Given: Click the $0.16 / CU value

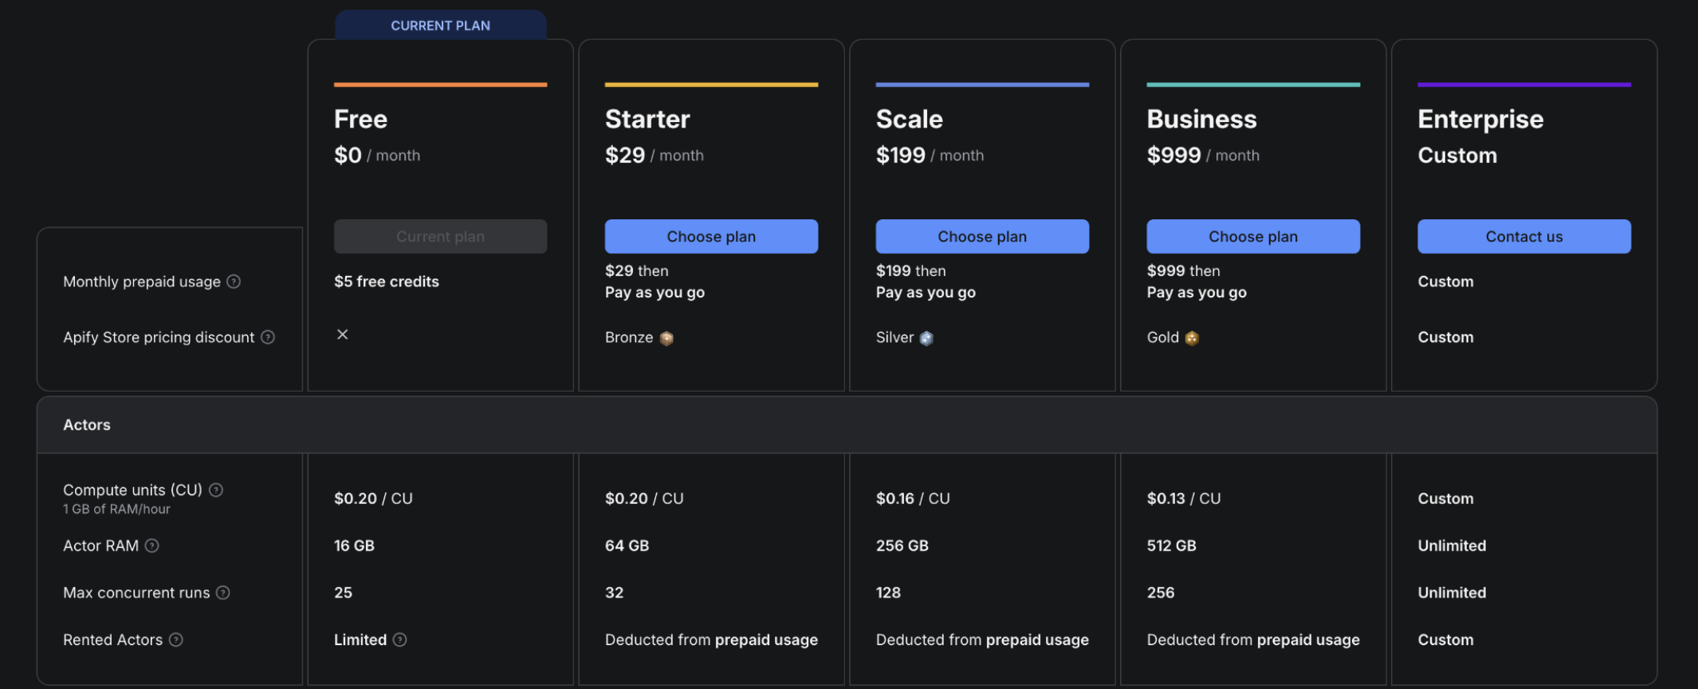Looking at the screenshot, I should (x=913, y=498).
